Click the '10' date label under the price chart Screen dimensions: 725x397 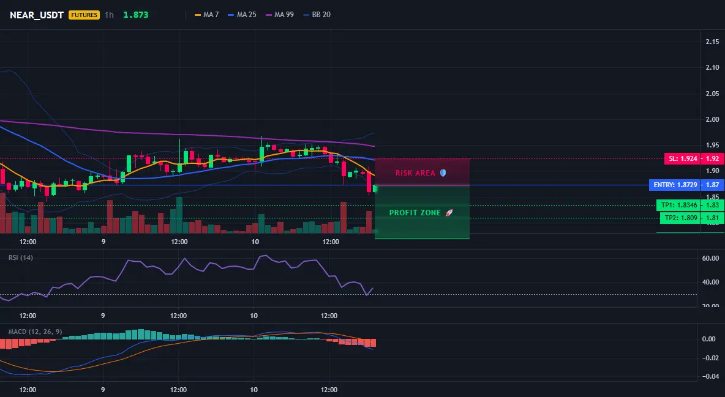(x=255, y=242)
